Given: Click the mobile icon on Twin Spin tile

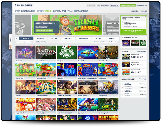Looking at the screenshot, I should click(96, 58).
